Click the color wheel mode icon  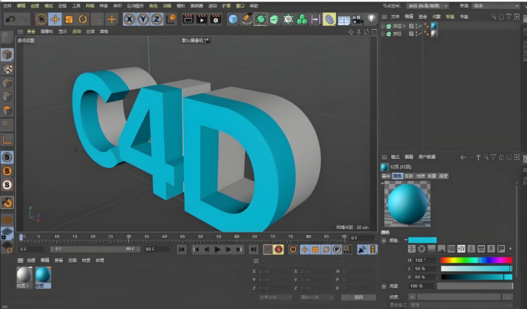[x=422, y=248]
